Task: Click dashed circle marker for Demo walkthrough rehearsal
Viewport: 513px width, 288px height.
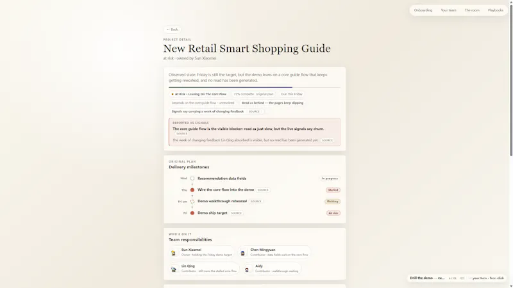Action: click(192, 202)
